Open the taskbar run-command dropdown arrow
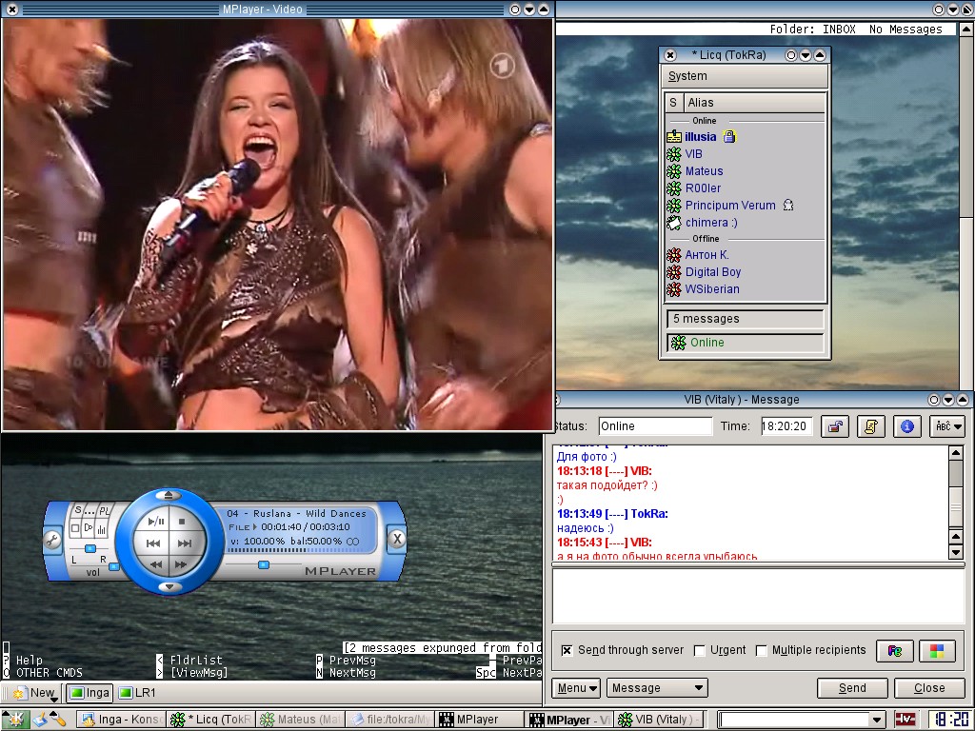 [x=877, y=721]
